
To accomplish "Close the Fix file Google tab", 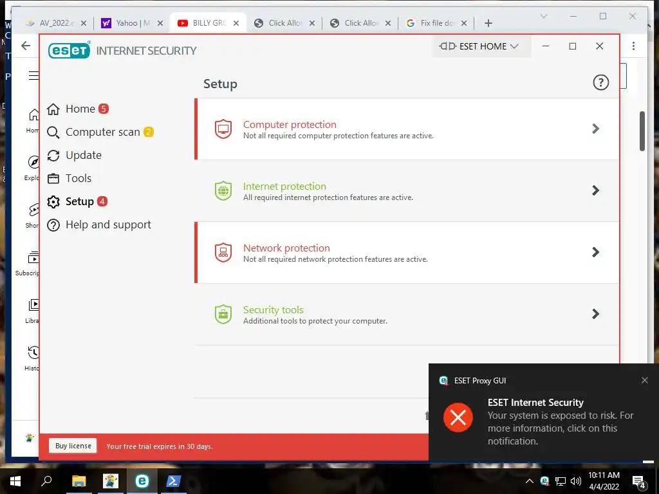I will pos(464,23).
